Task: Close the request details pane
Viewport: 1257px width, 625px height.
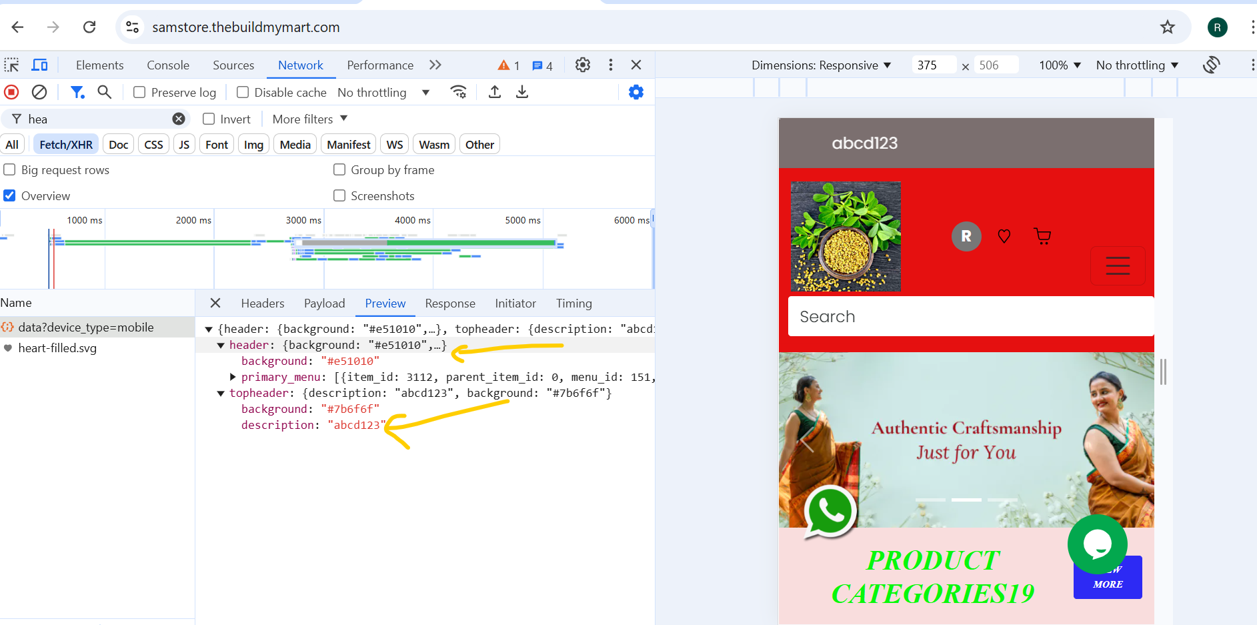Action: click(x=215, y=303)
